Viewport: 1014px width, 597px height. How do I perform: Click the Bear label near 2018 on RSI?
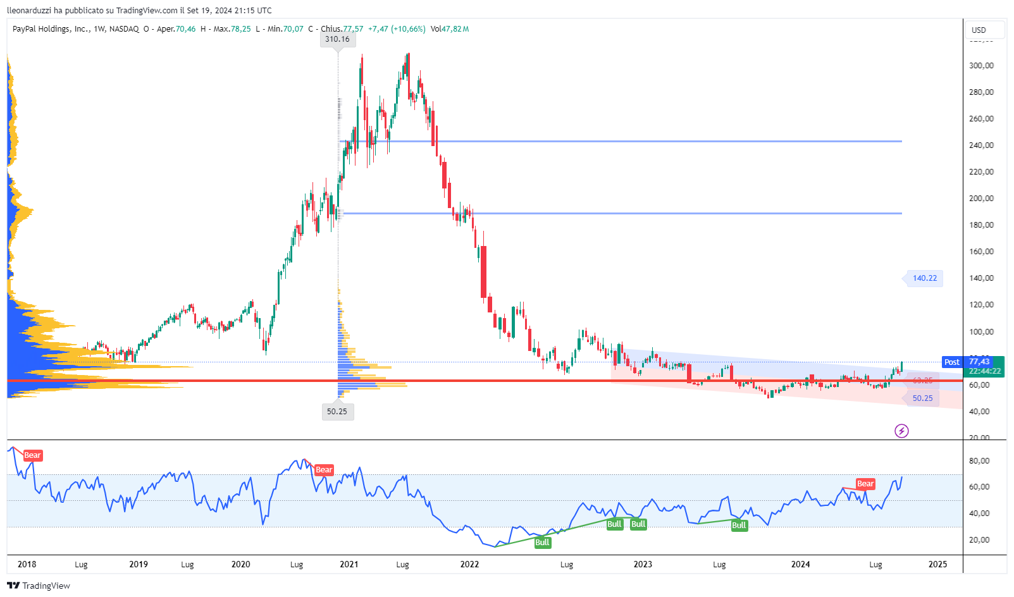32,455
